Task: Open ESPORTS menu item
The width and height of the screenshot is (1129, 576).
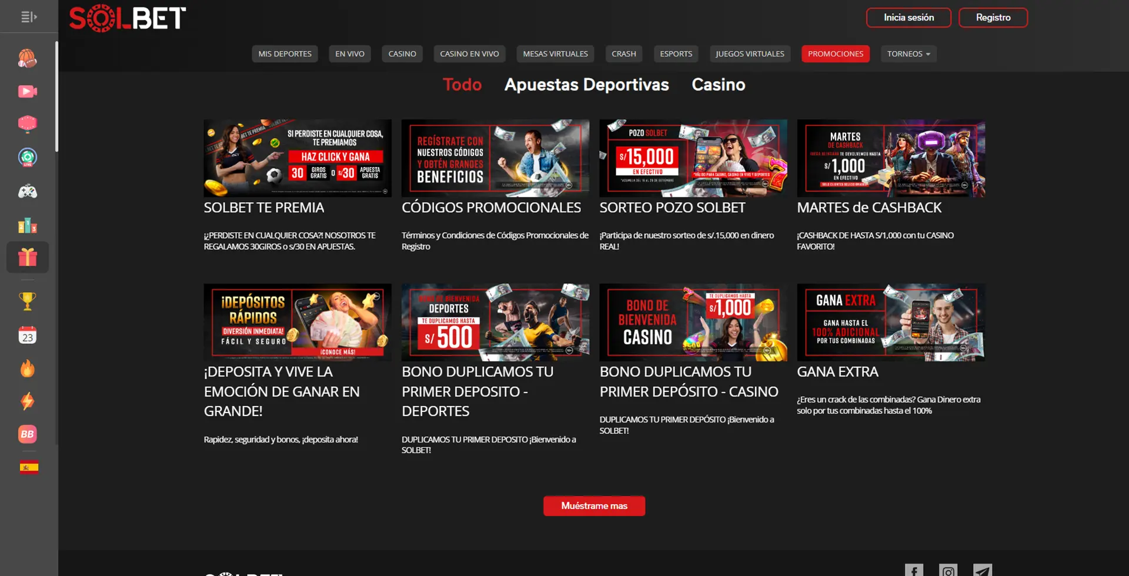Action: (676, 53)
